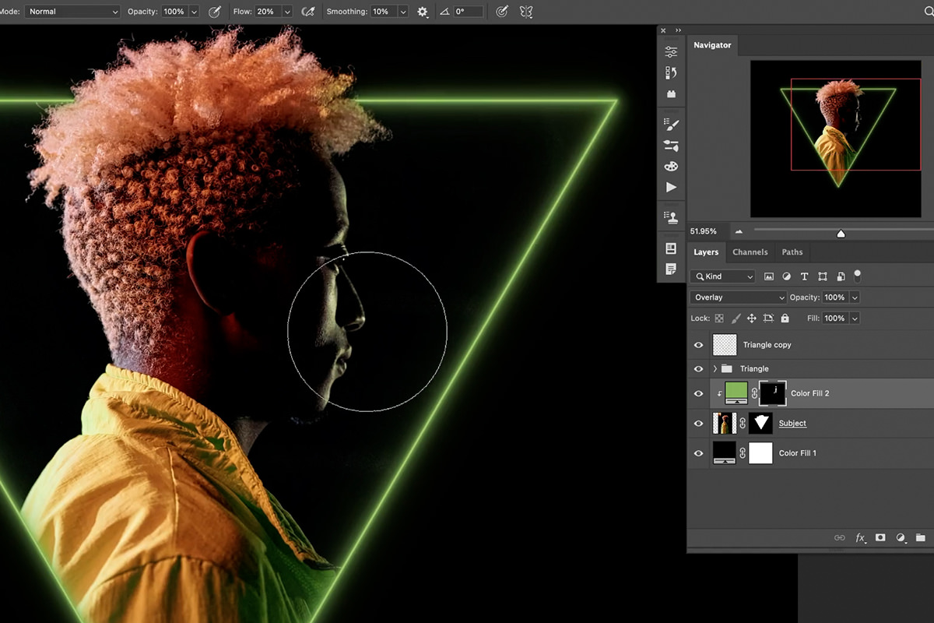Expand the Triangle group
934x623 pixels.
coord(713,368)
